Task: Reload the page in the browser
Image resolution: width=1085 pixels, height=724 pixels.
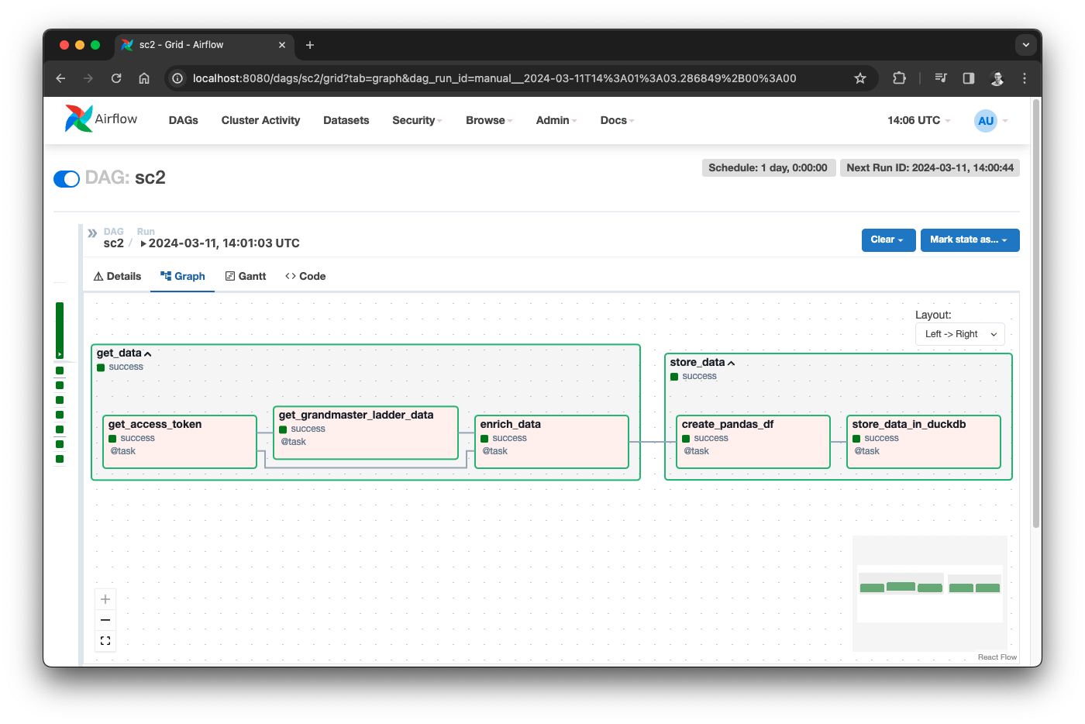Action: [116, 78]
